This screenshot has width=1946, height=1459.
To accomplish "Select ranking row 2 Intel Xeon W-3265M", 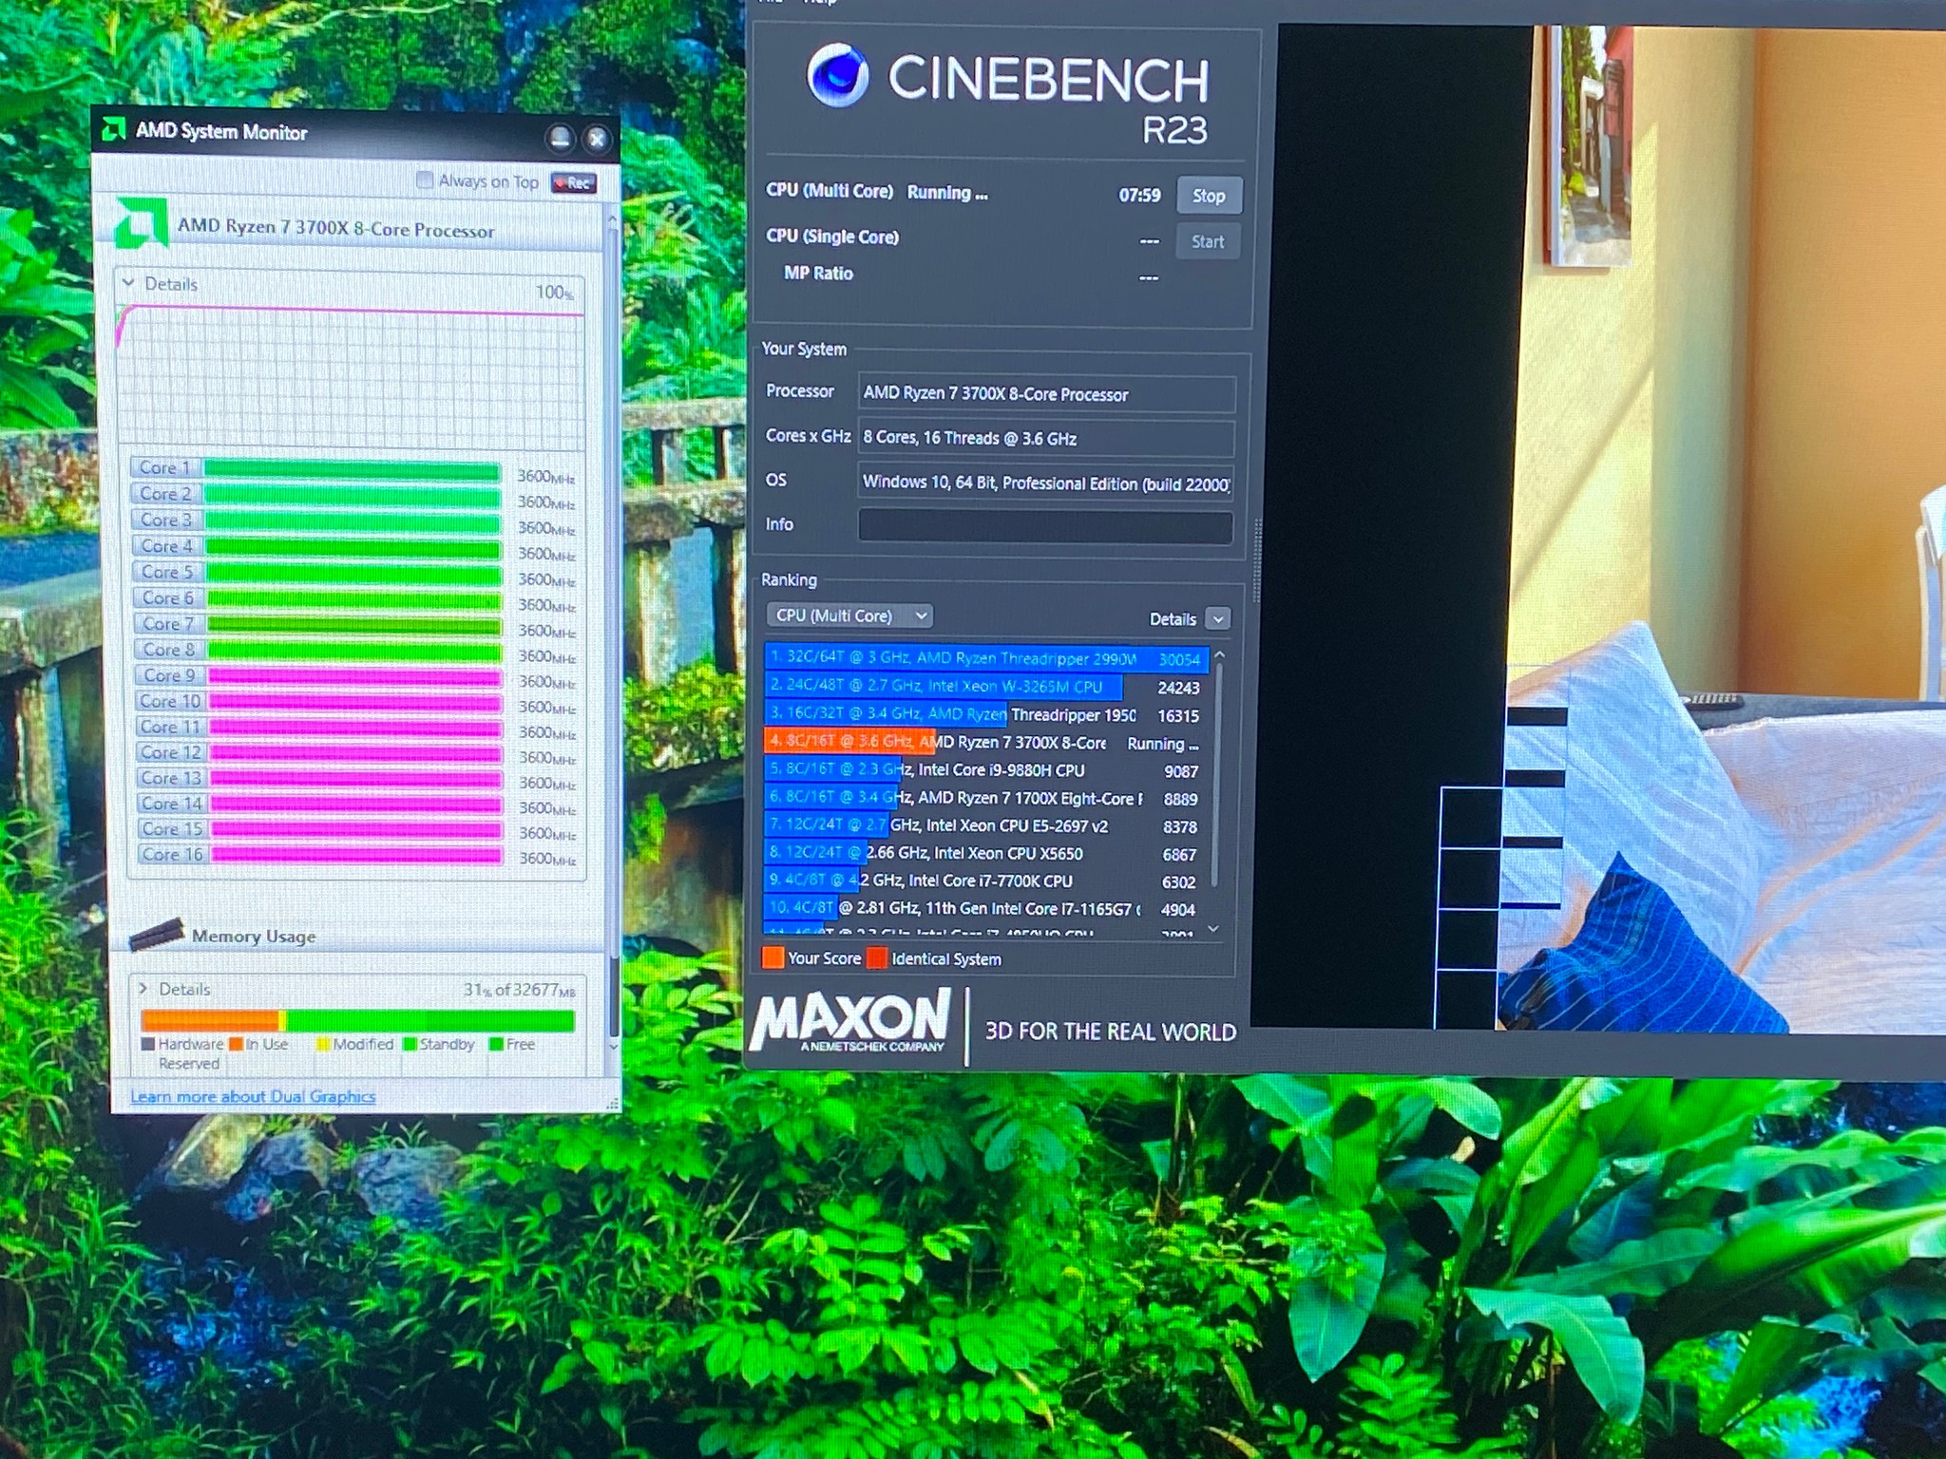I will coord(986,686).
